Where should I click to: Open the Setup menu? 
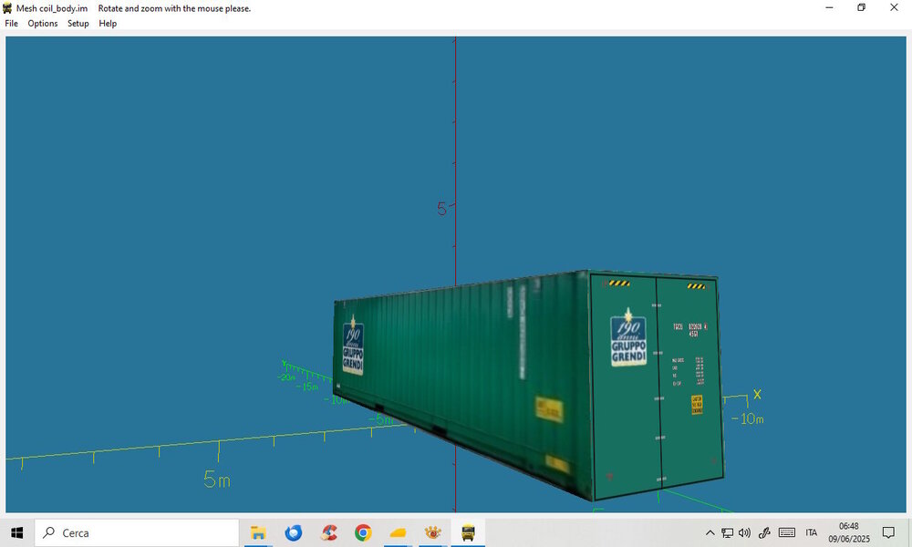[x=78, y=24]
